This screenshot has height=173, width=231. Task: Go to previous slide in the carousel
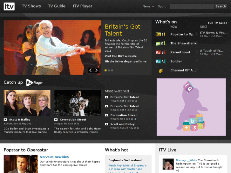(x=91, y=70)
